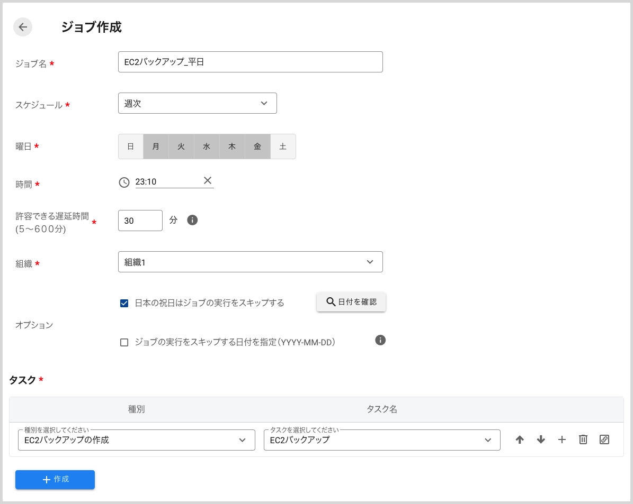633x504 pixels.
Task: Uncheck the Japanese holiday skip option
Action: tap(124, 303)
